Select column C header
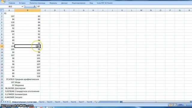This screenshot has width=192, height=108. pyautogui.click(x=45, y=10)
